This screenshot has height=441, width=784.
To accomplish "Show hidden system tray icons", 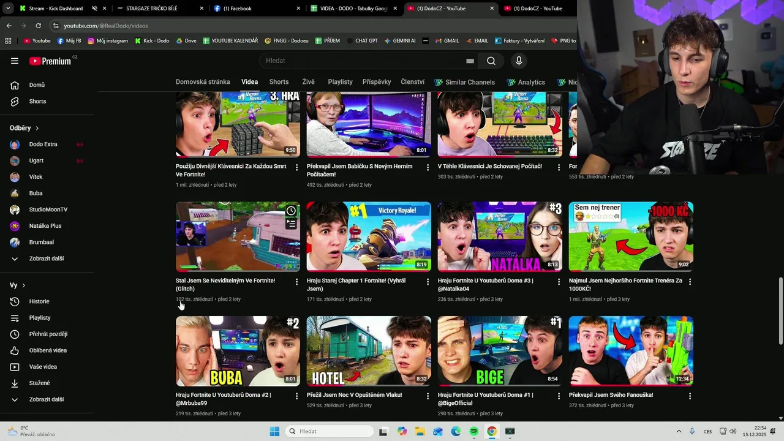I will tap(679, 431).
